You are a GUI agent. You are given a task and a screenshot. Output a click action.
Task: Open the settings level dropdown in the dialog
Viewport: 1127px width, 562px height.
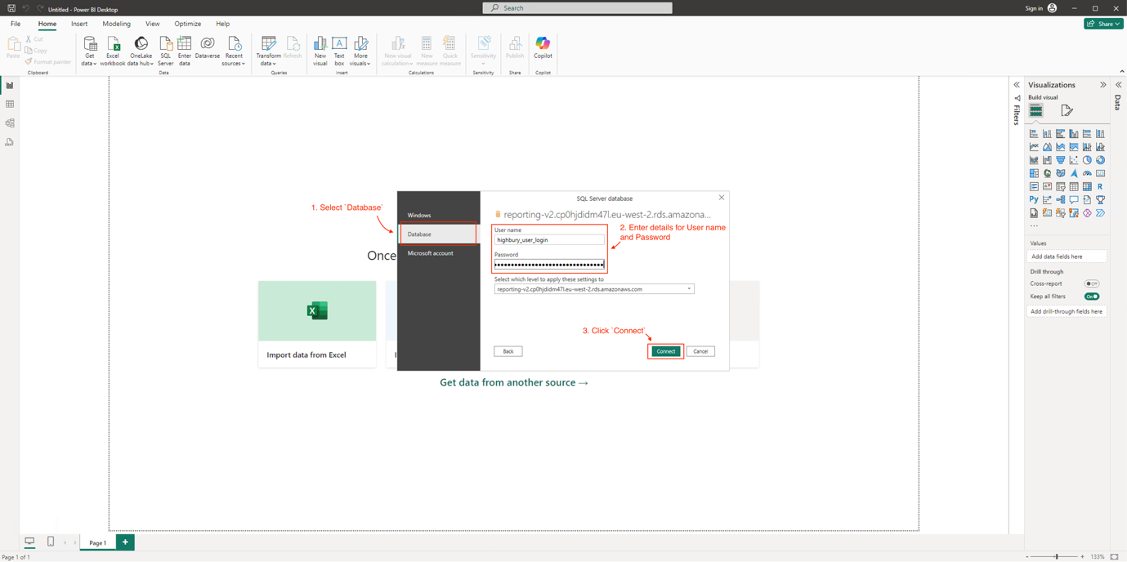(689, 288)
